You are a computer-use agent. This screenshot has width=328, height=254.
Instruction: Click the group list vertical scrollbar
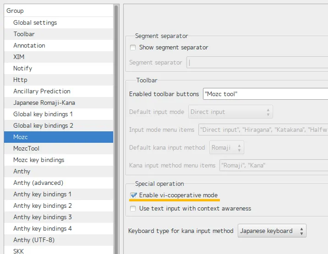tap(116, 128)
